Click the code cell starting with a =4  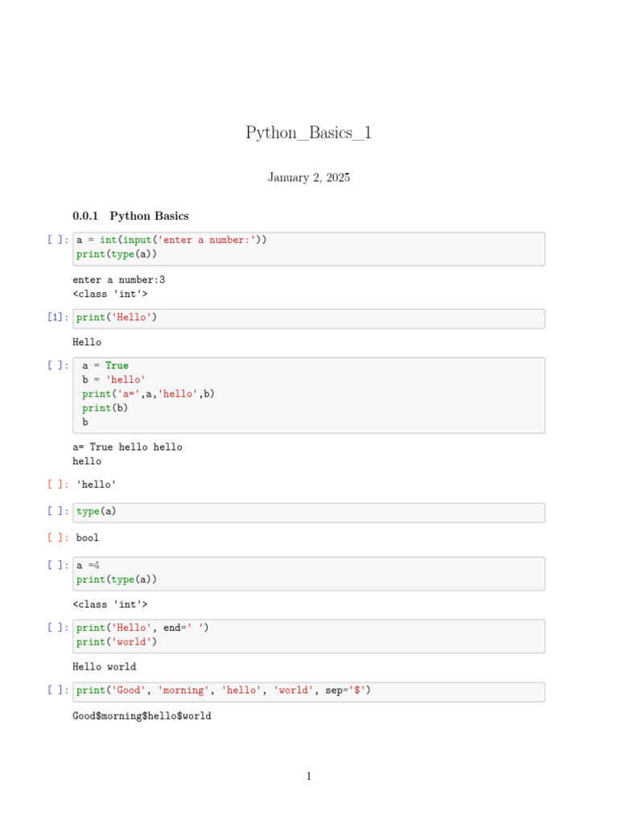point(308,573)
